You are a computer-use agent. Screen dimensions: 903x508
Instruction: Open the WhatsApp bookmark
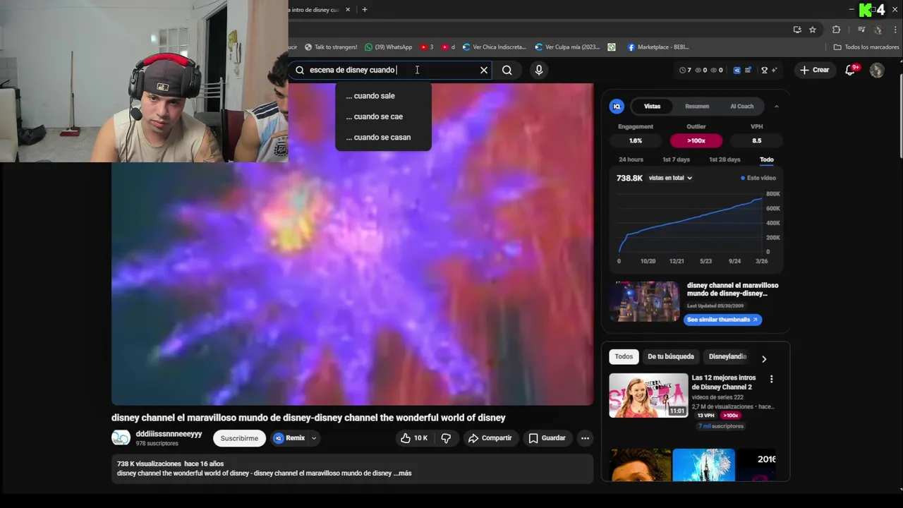[x=388, y=47]
